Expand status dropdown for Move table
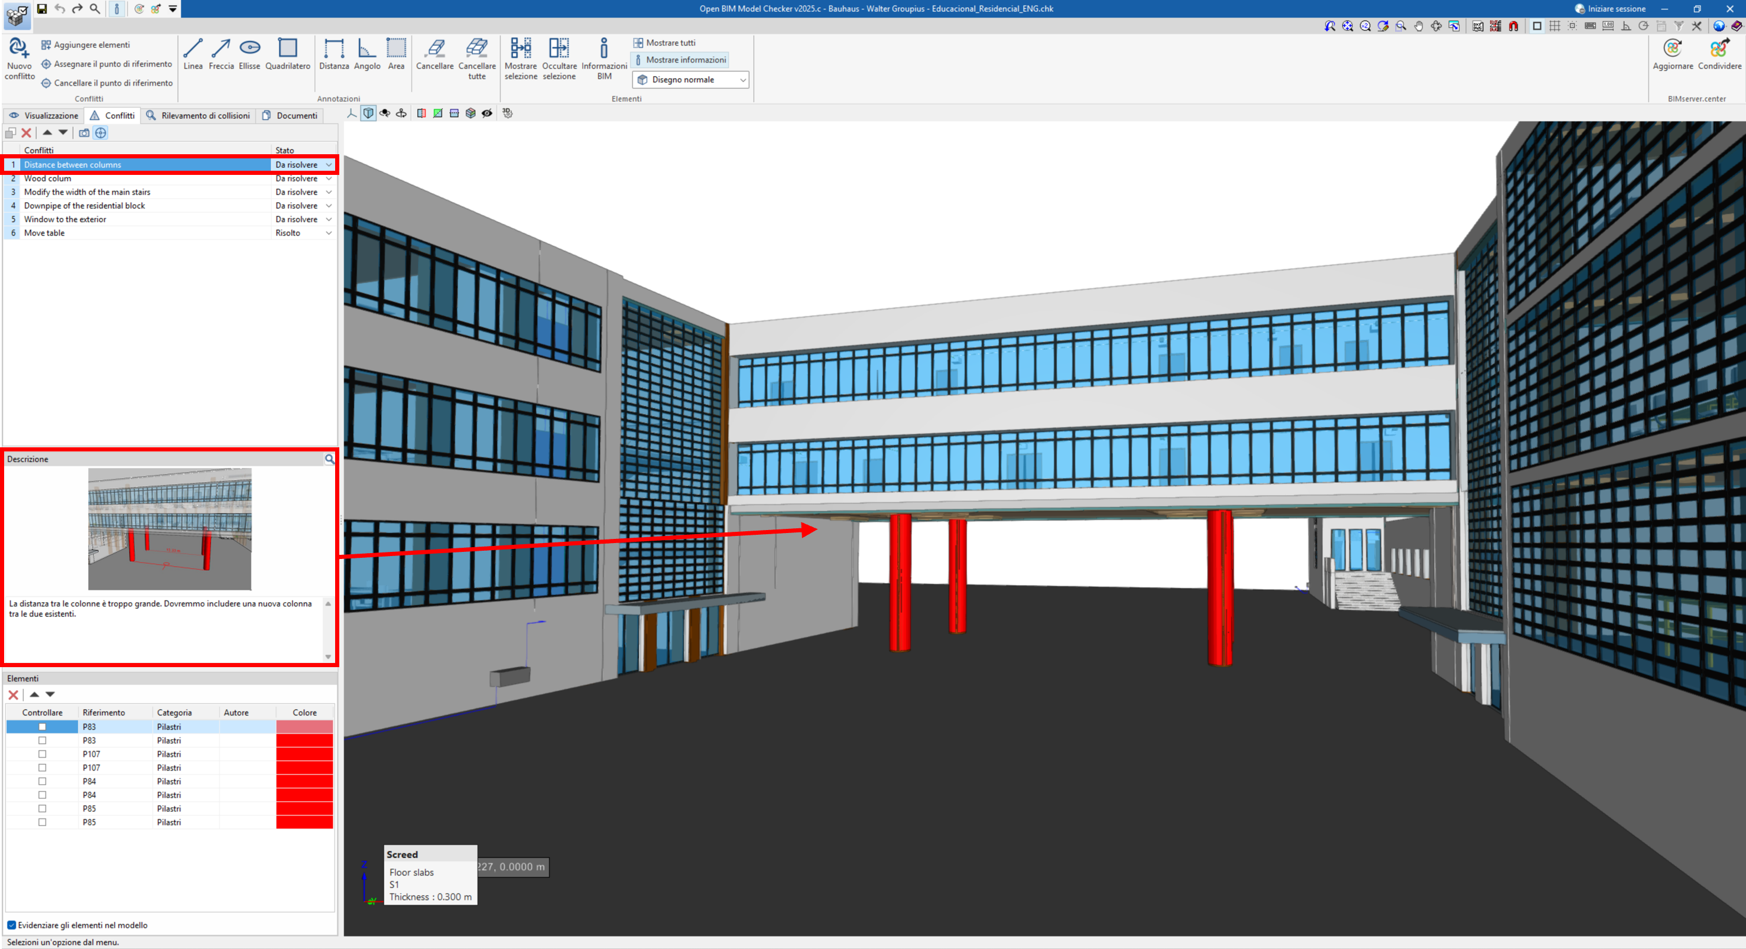This screenshot has width=1746, height=949. click(x=329, y=233)
